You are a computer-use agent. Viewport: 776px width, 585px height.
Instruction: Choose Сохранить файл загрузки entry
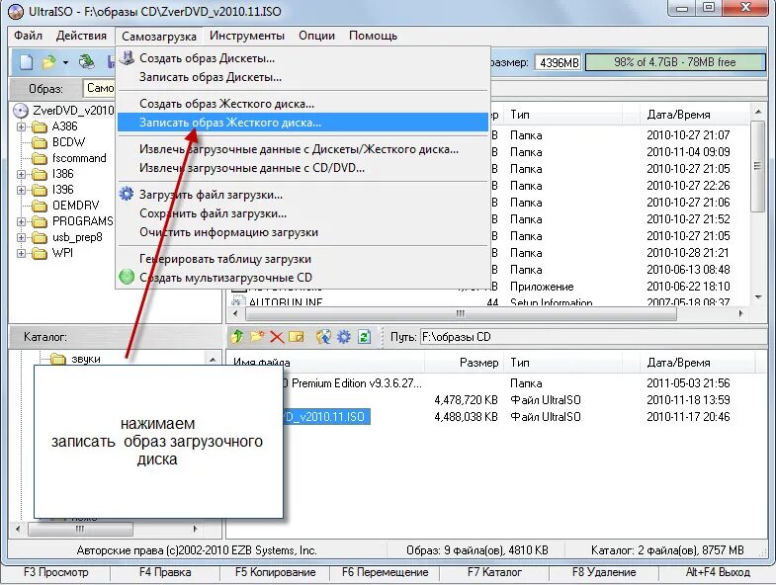pyautogui.click(x=302, y=213)
